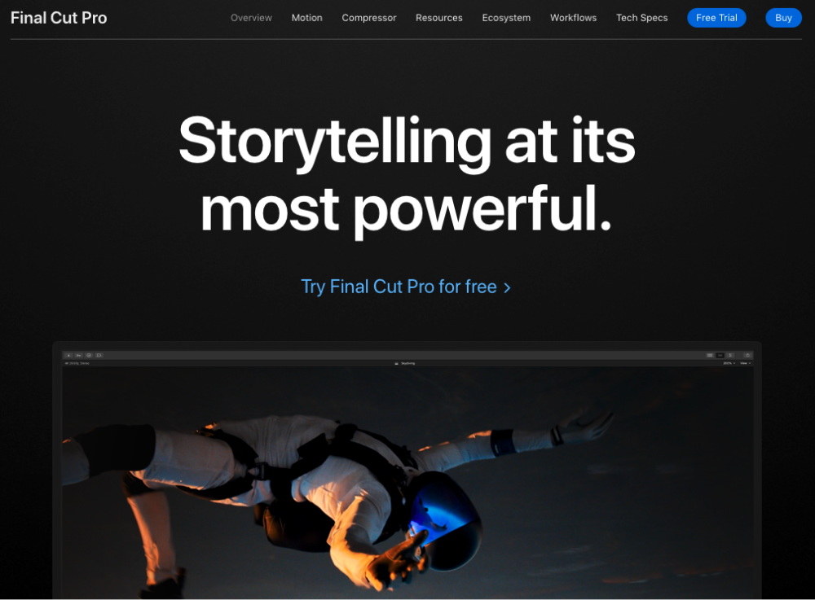Click the extensions icon in the toolbar
The image size is (815, 600).
99,356
